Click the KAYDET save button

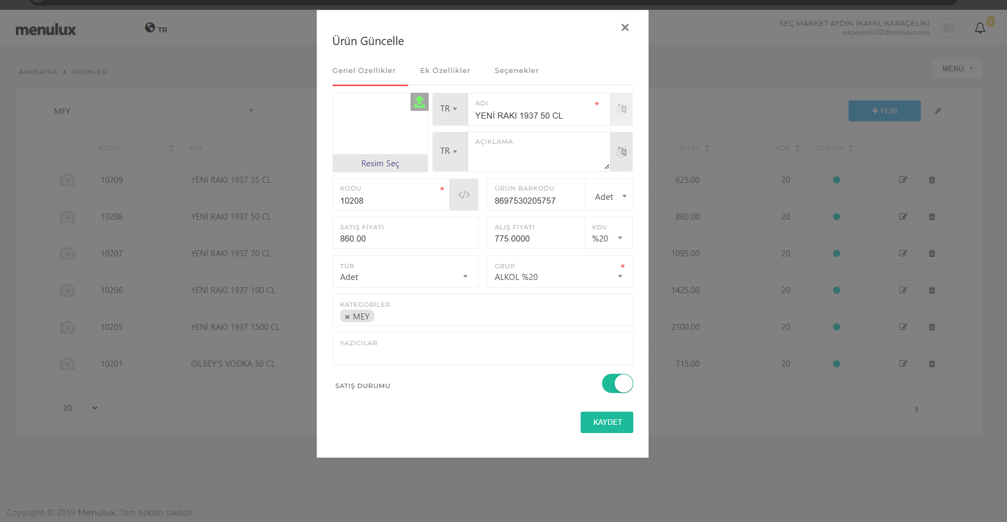[x=607, y=423]
